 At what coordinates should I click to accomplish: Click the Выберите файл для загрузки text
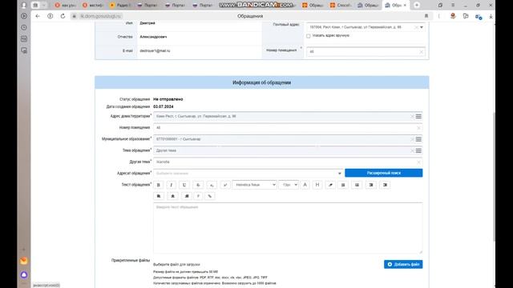point(176,265)
